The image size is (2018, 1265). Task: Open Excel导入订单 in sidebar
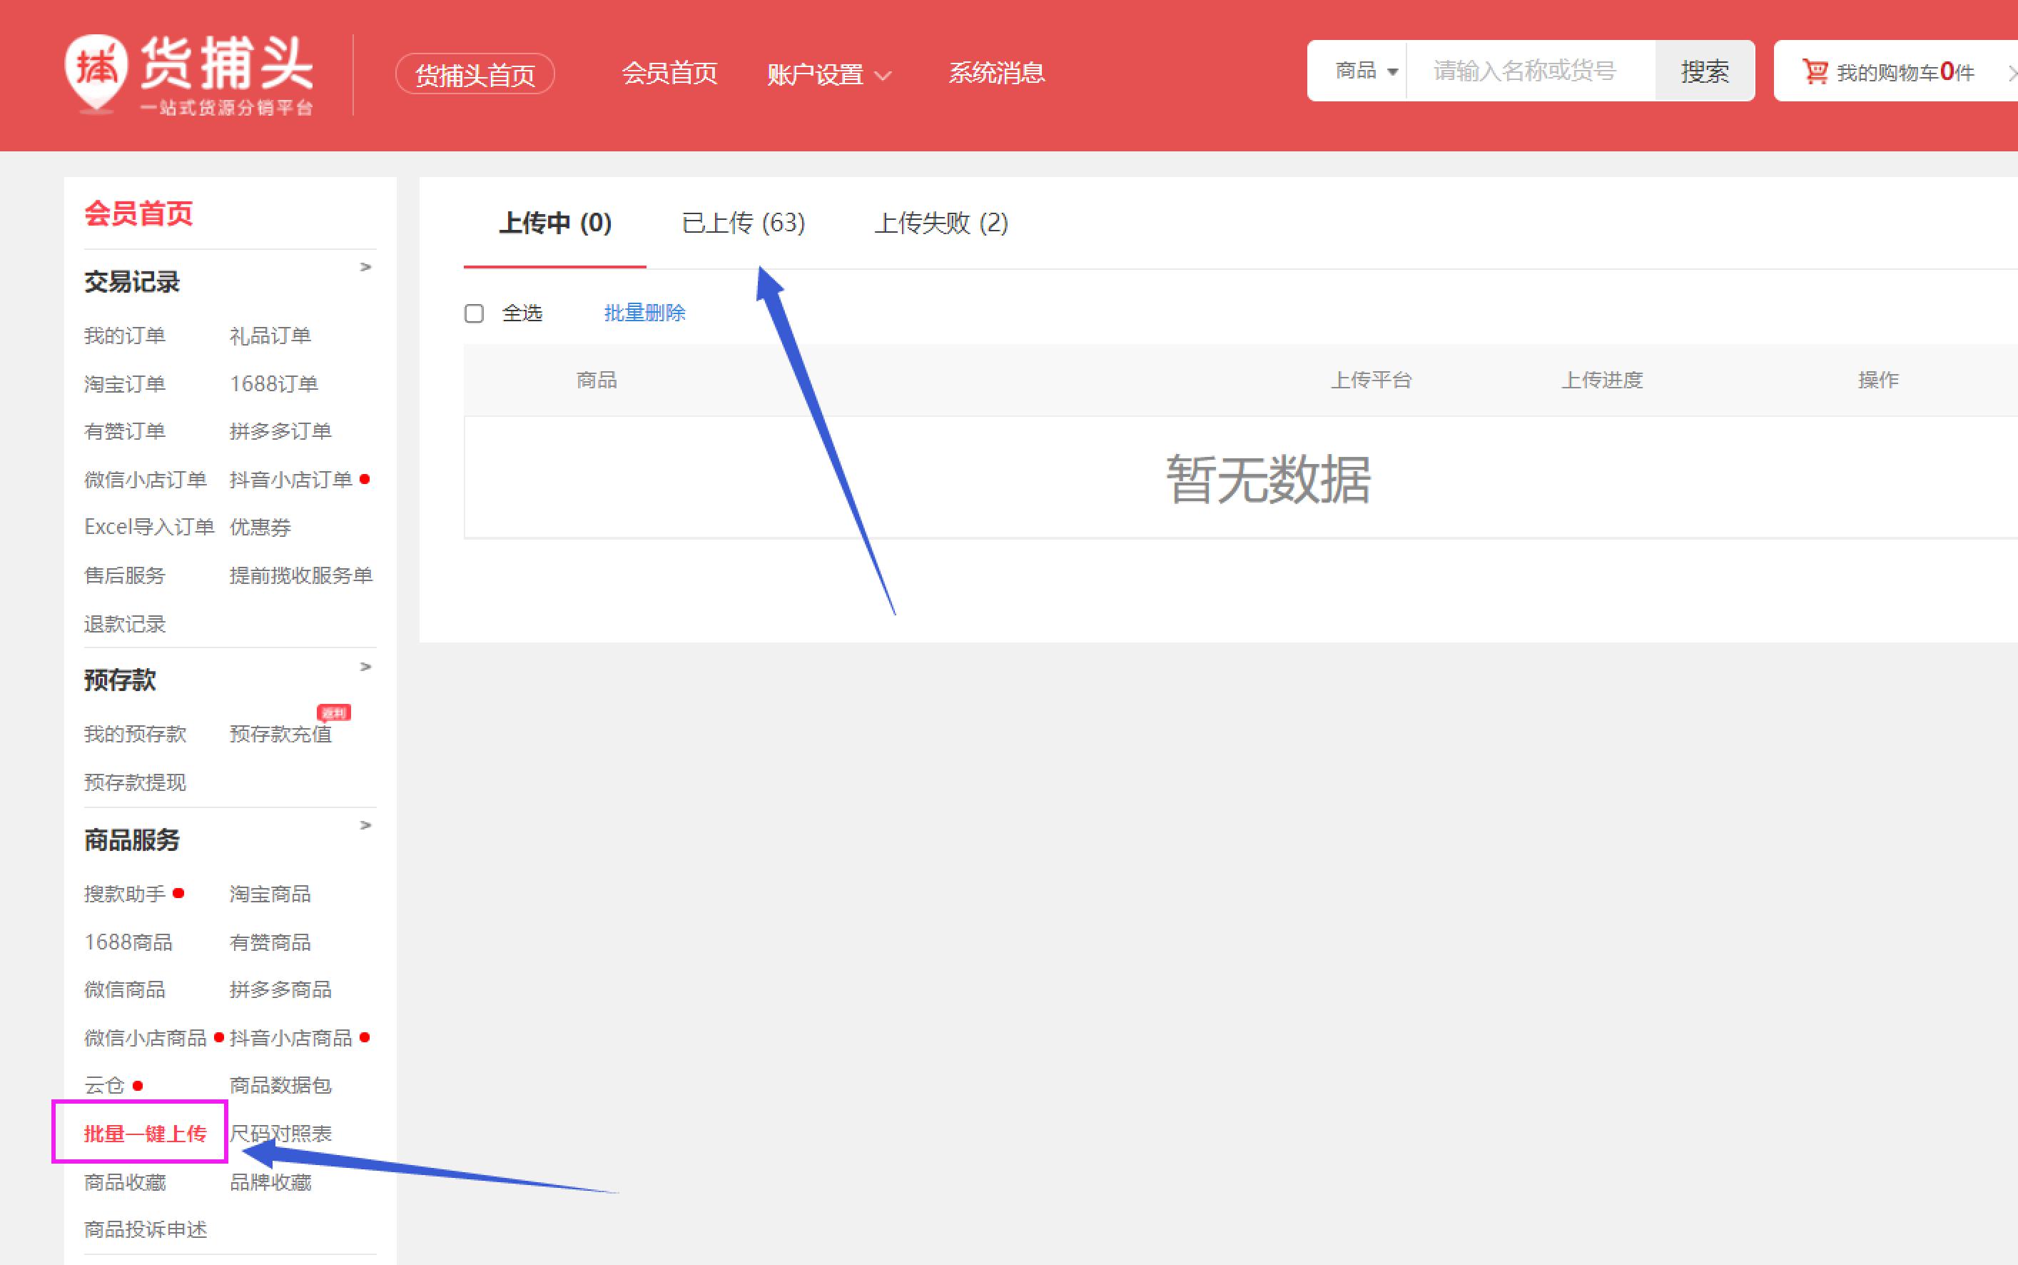point(149,527)
